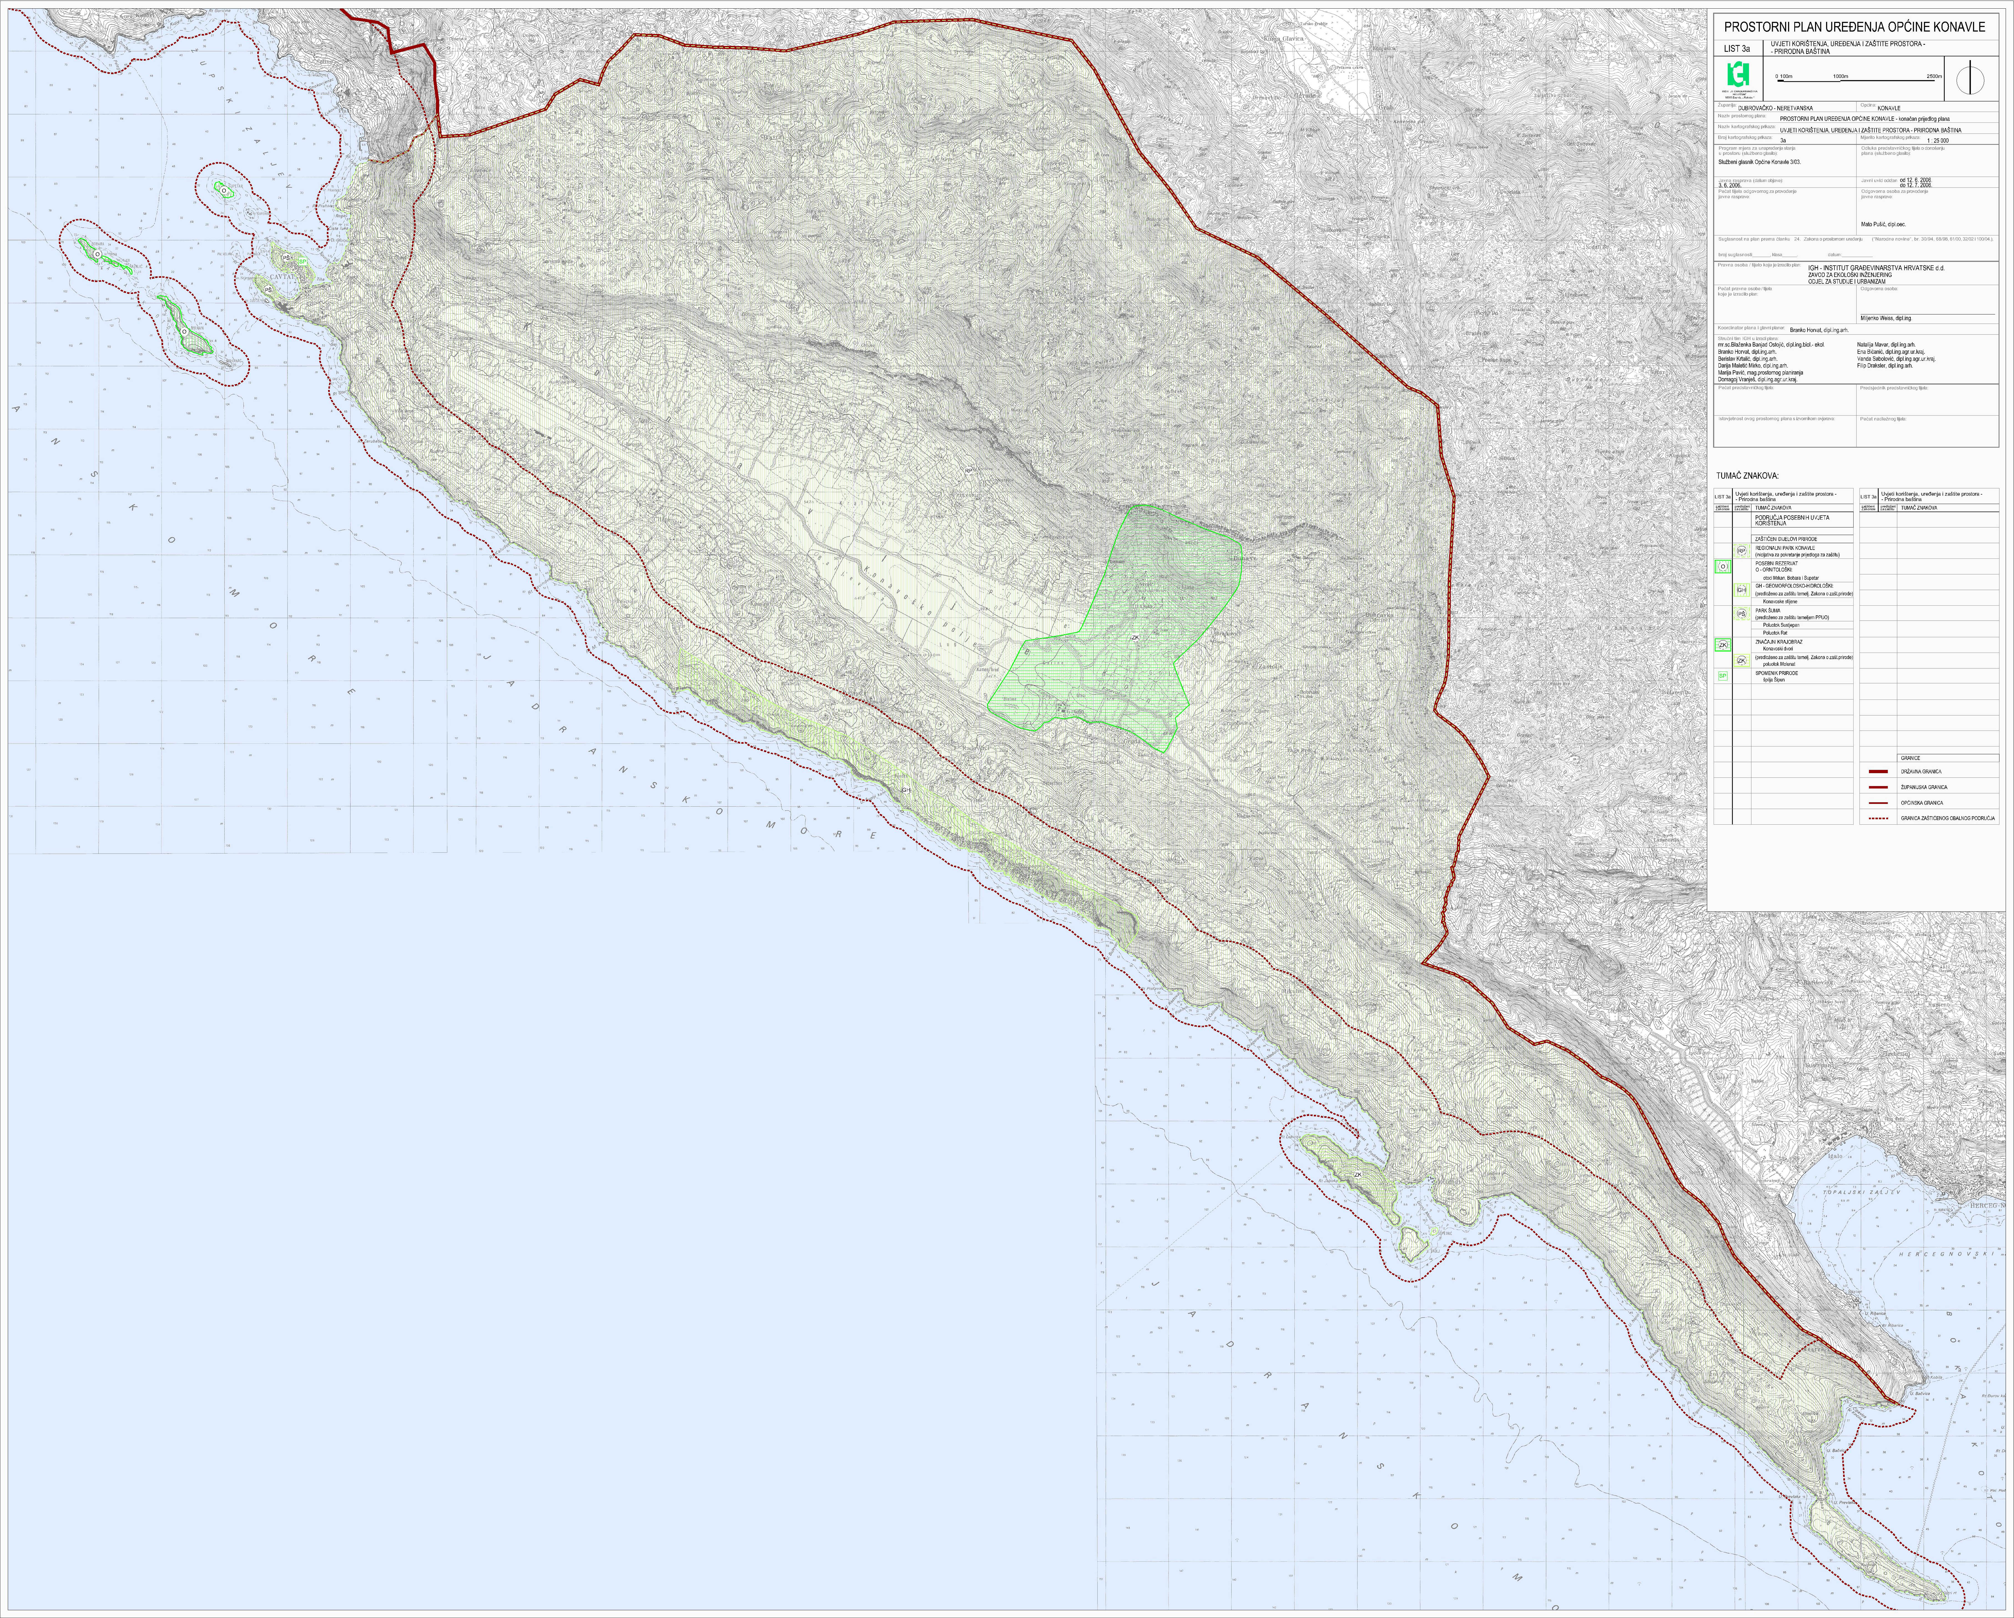Image resolution: width=2014 pixels, height=1618 pixels.
Task: Click 'poluotok Molunat' legend entry
Action: pyautogui.click(x=1779, y=664)
